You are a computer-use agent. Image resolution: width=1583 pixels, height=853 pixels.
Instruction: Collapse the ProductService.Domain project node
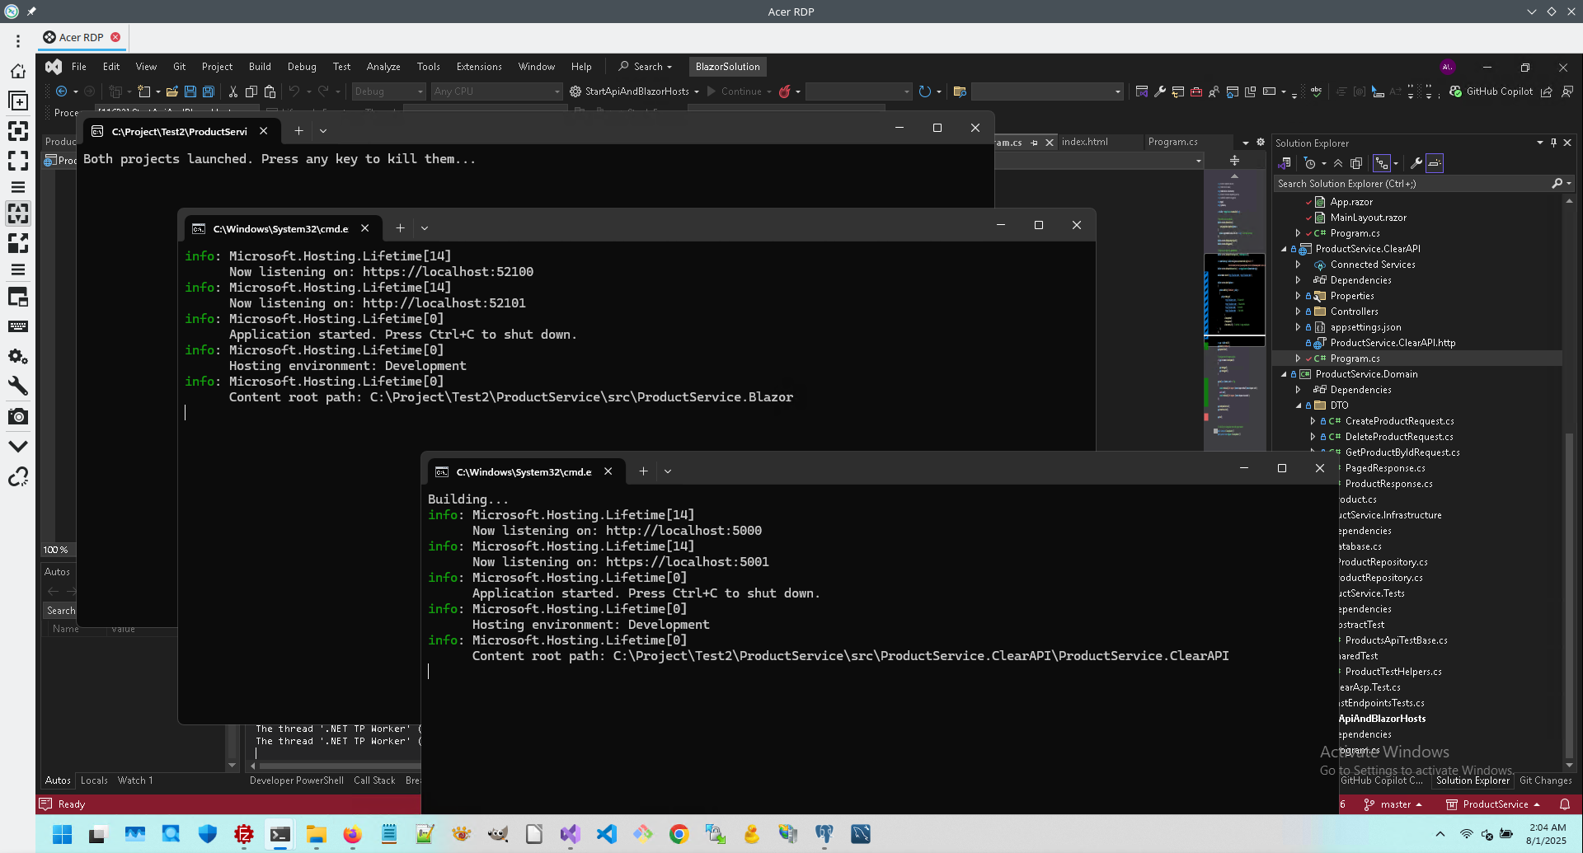1284,374
